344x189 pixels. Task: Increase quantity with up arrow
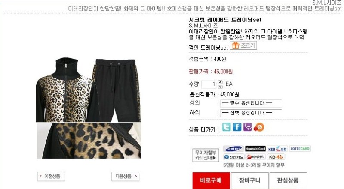click(220, 82)
